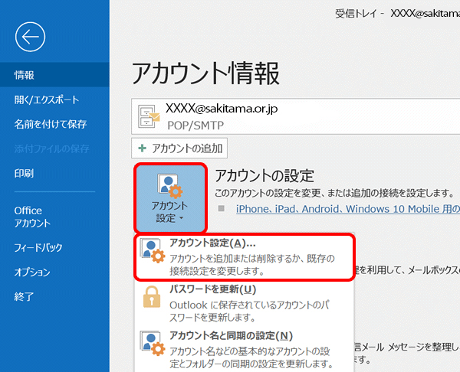This screenshot has width=460, height=372.
Task: Click the アカウント情報 page heading
Action: click(205, 73)
